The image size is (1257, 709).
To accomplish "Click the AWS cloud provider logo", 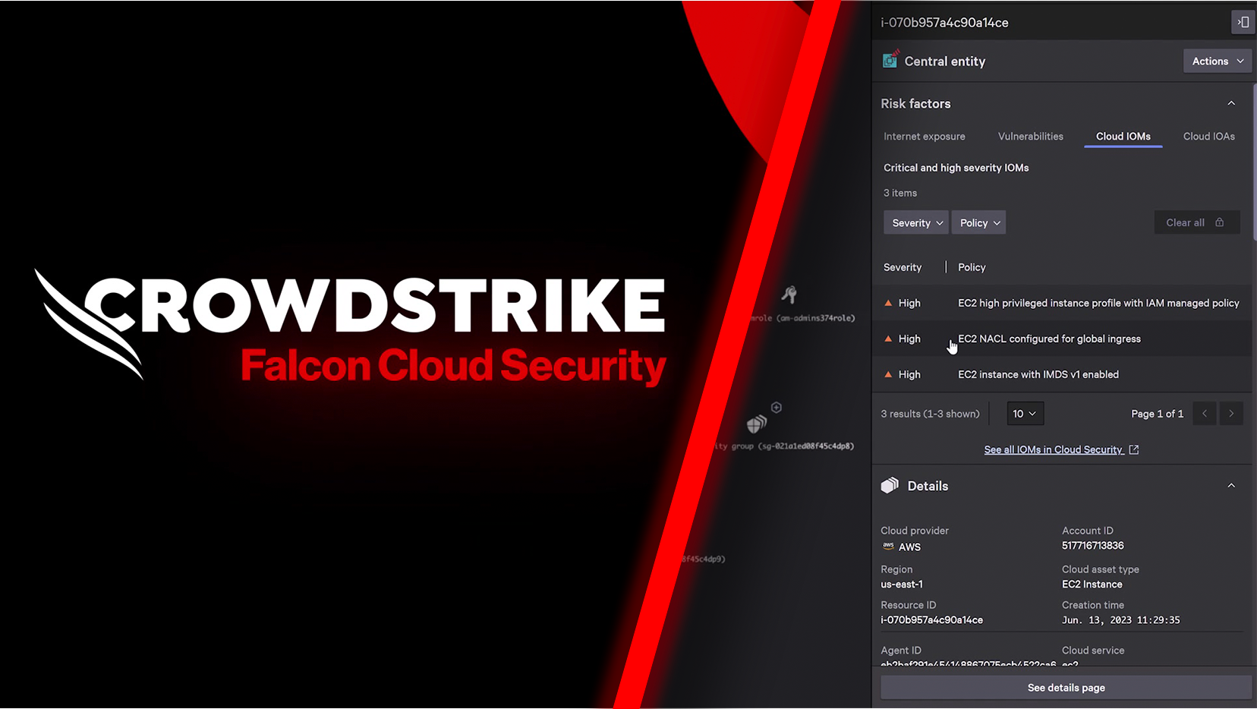I will (x=888, y=547).
